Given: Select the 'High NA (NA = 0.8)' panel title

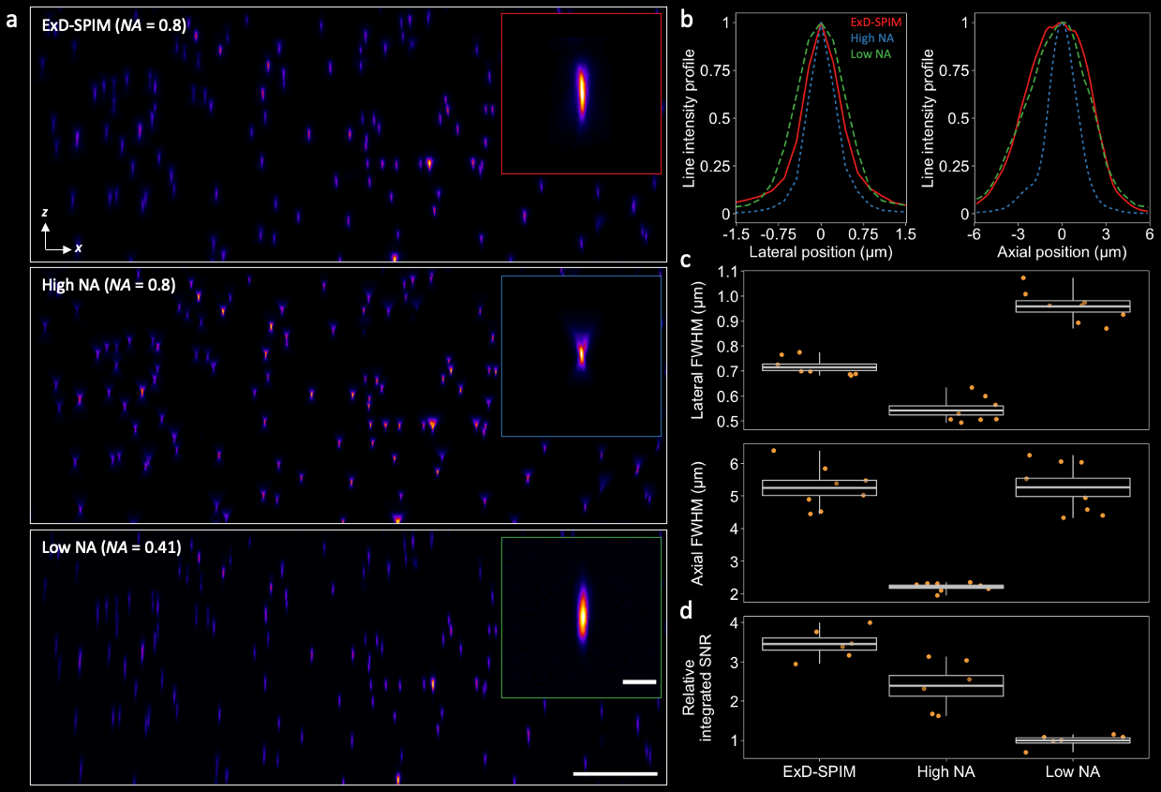Looking at the screenshot, I should [109, 284].
